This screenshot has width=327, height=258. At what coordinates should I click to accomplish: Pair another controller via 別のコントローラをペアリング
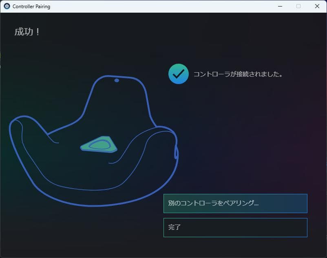point(235,204)
